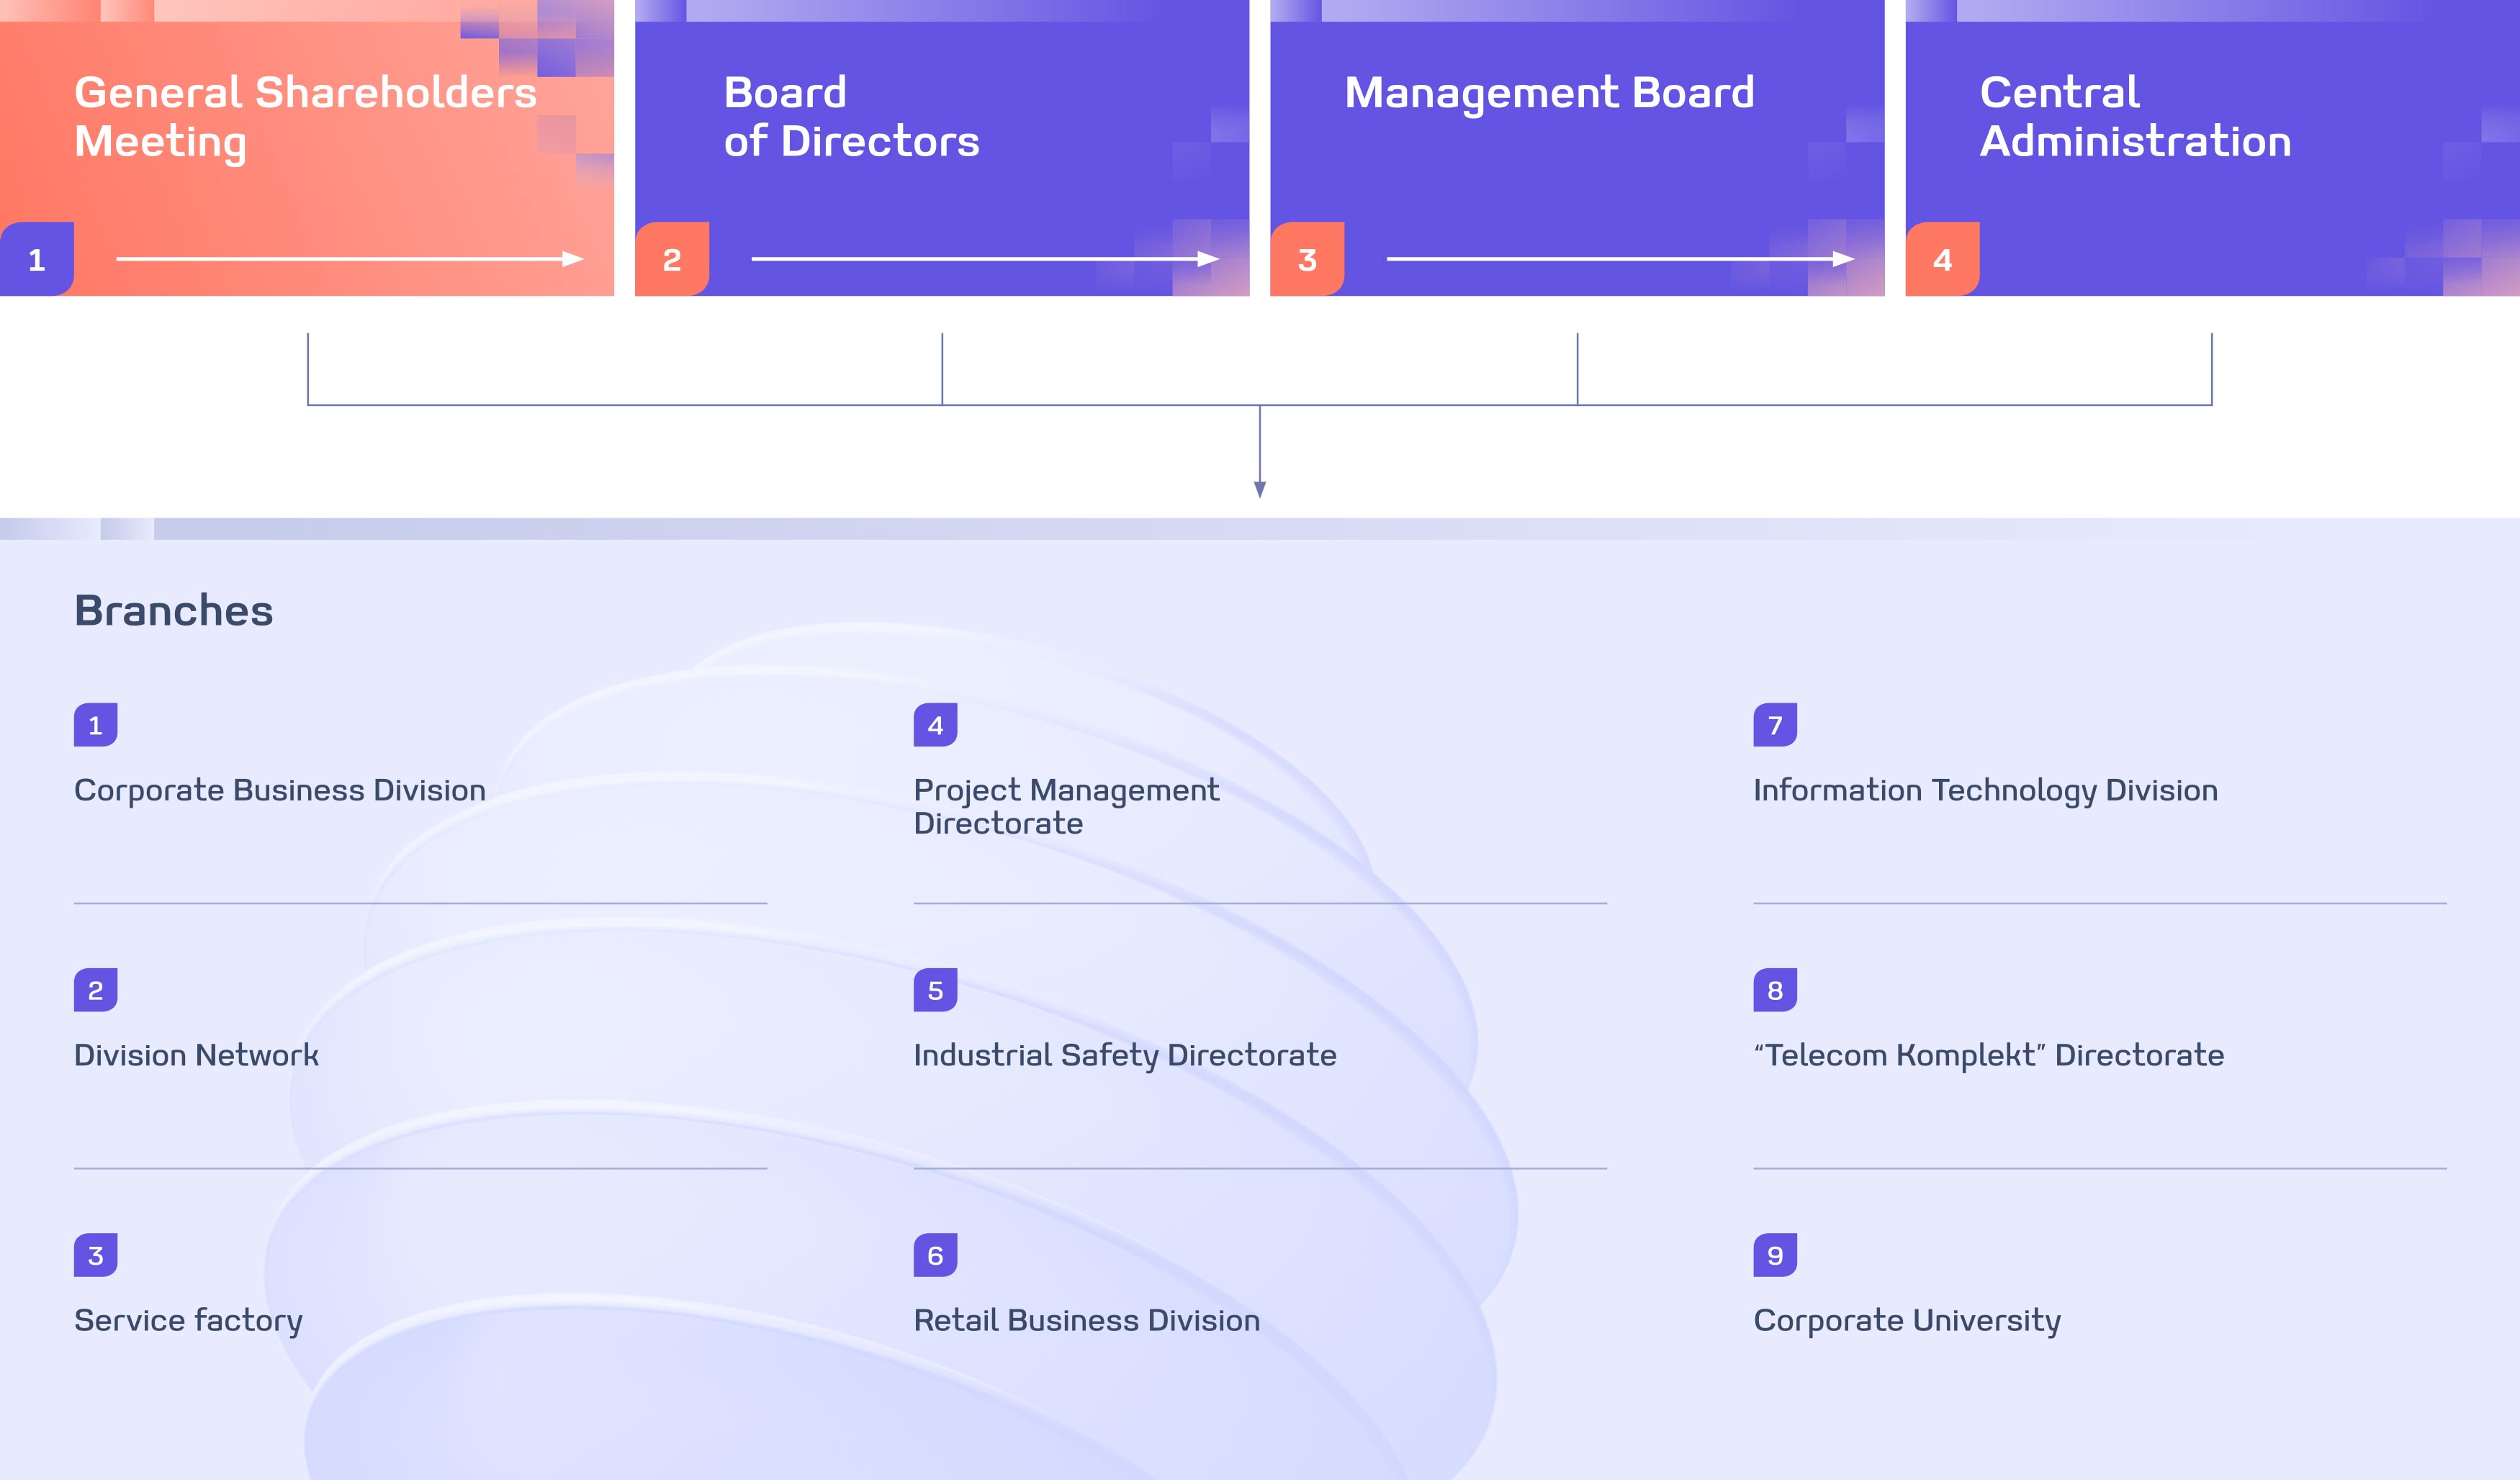Click the orange number 2 badge on Board of Directors
The height and width of the screenshot is (1480, 2520).
pyautogui.click(x=672, y=260)
